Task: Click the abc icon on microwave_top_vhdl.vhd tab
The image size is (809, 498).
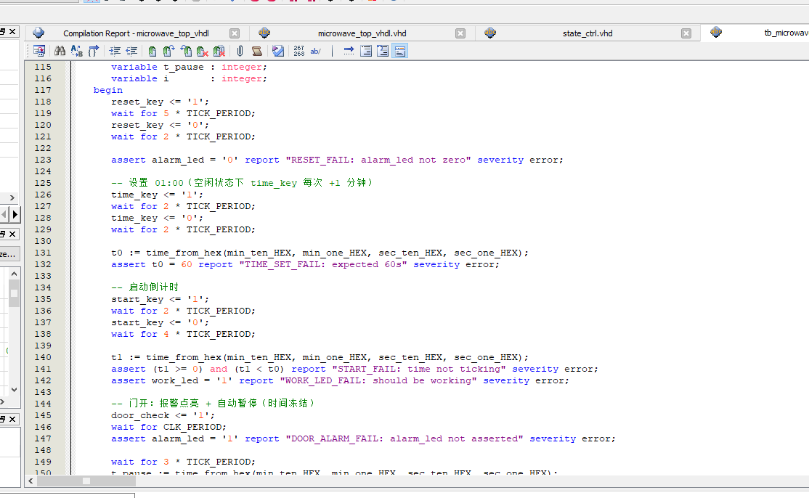Action: pyautogui.click(x=264, y=33)
